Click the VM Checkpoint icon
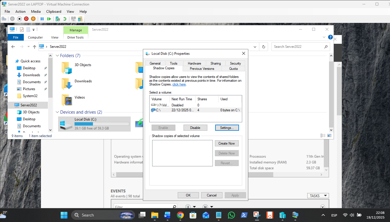 (58, 19)
